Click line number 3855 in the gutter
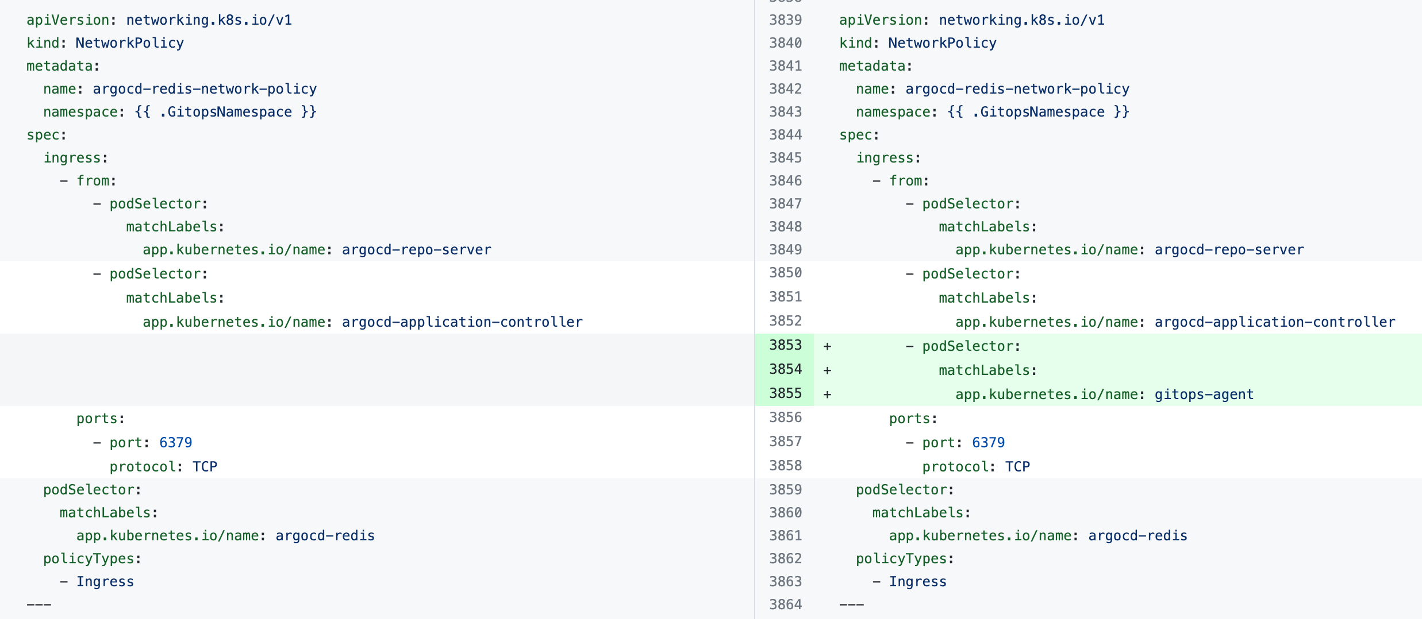The width and height of the screenshot is (1422, 619). [785, 393]
